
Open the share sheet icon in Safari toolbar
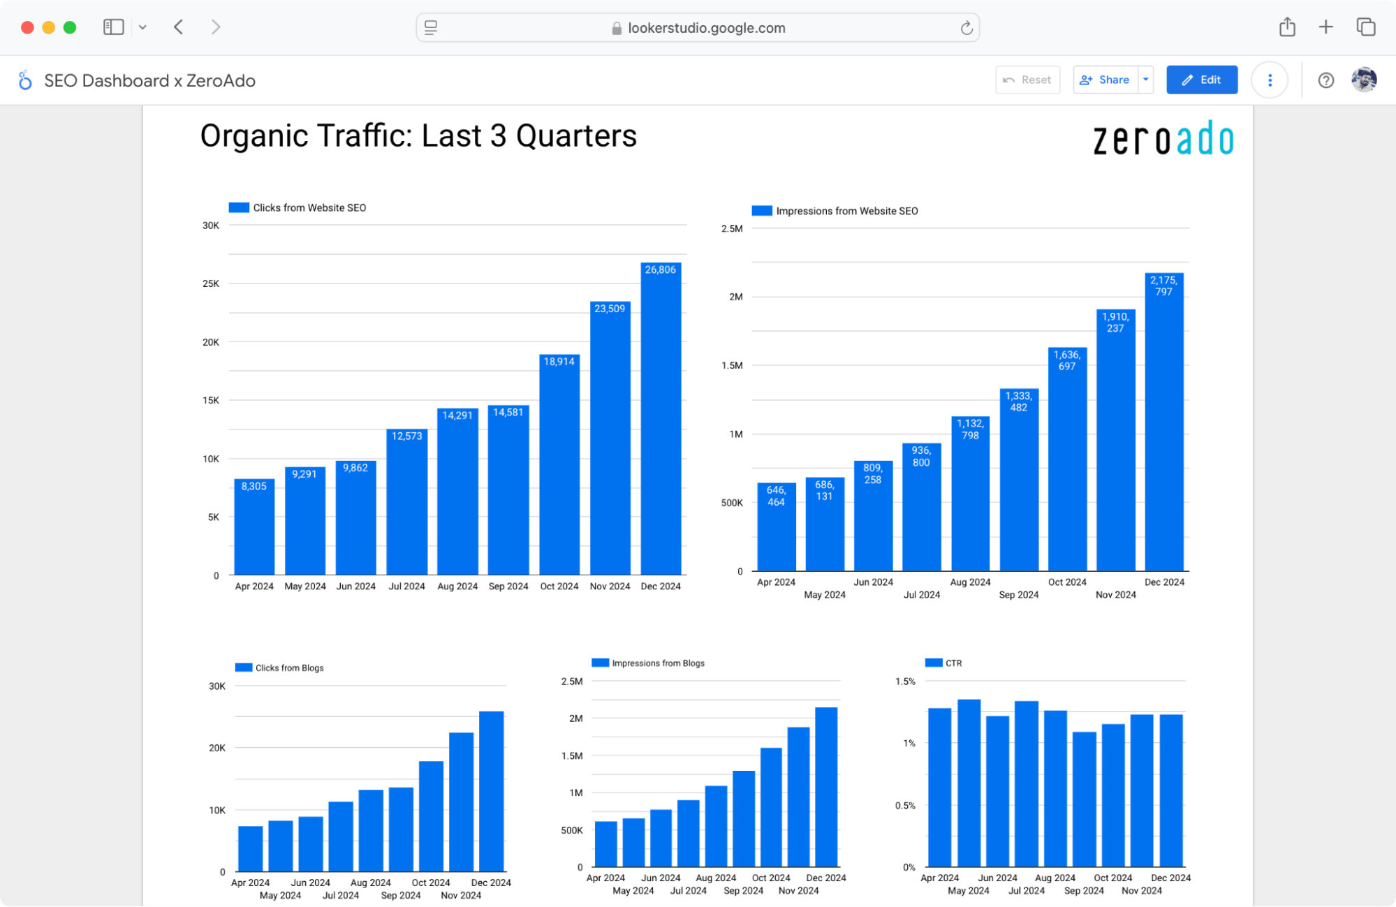1287,27
